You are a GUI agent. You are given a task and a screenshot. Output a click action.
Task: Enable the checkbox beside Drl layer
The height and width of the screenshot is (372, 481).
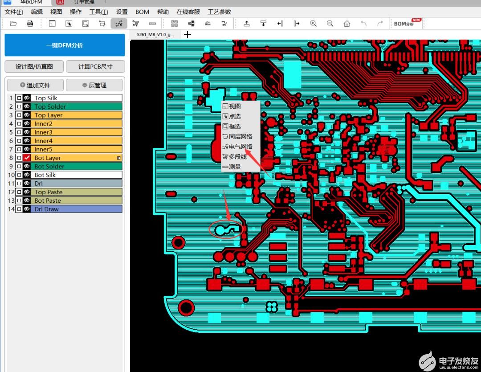(x=19, y=183)
